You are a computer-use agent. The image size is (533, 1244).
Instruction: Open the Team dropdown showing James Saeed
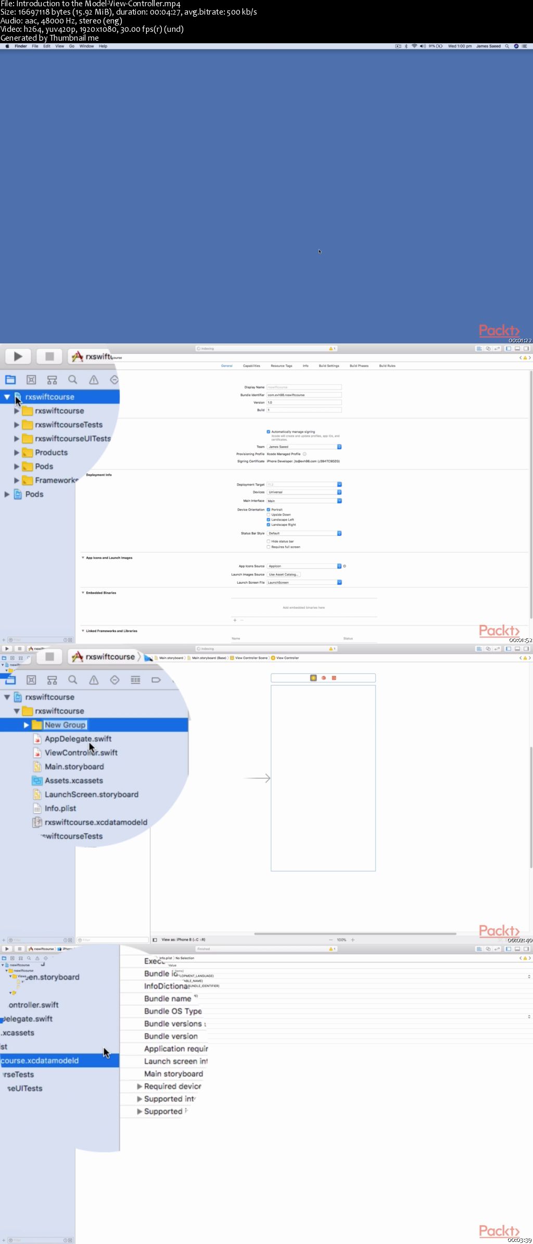coord(304,447)
